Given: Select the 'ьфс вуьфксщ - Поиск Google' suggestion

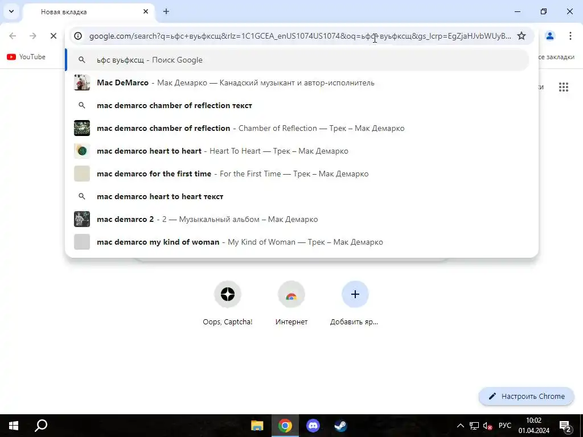Looking at the screenshot, I should (x=297, y=60).
